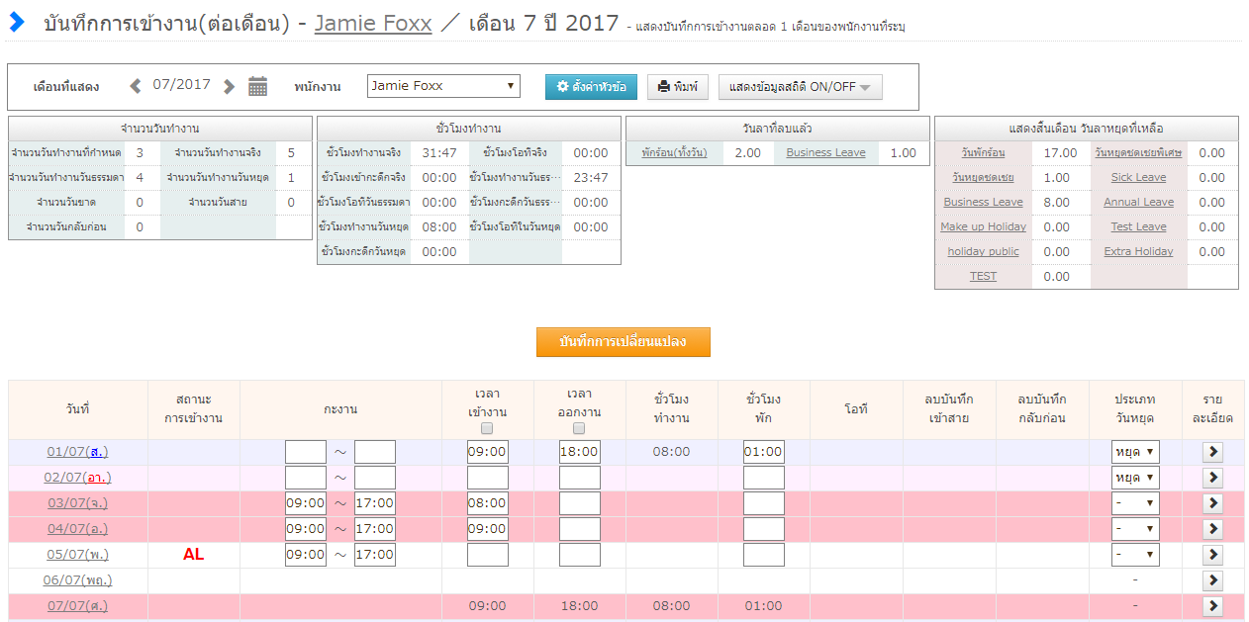Open details arrow for 01/07 row
The width and height of the screenshot is (1249, 622).
pos(1212,452)
